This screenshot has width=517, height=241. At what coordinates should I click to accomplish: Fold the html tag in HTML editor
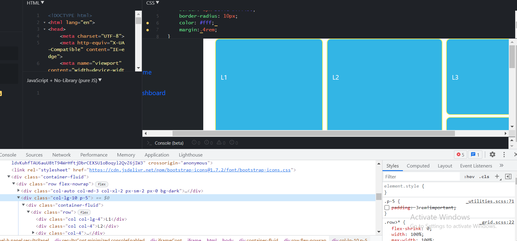(44, 22)
